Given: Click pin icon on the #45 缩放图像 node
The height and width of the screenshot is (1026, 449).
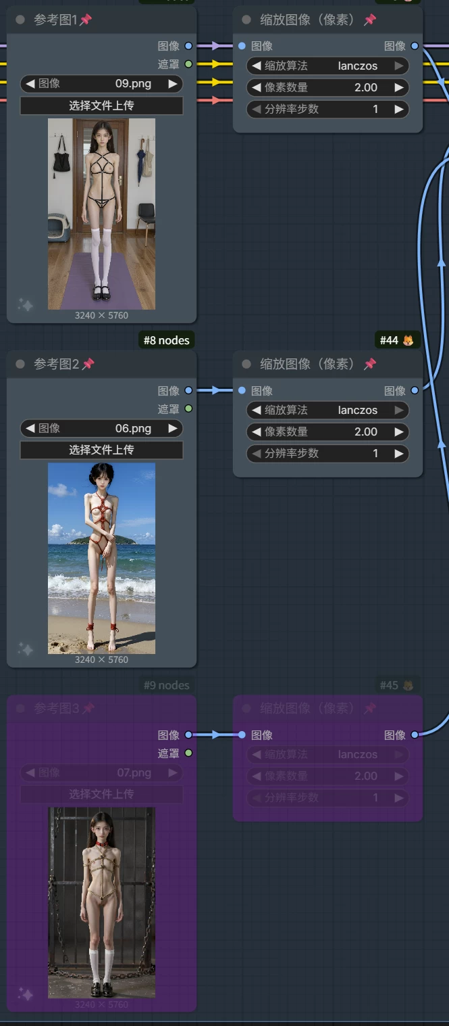Looking at the screenshot, I should click(x=370, y=709).
